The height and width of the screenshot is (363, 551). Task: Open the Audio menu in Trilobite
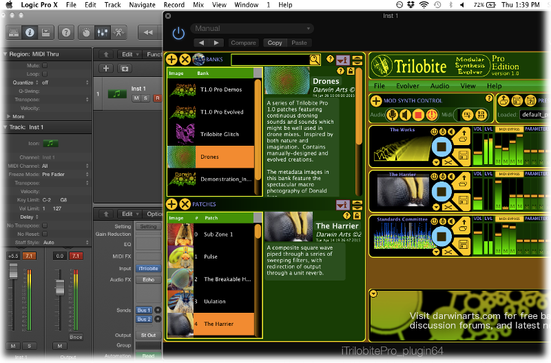pyautogui.click(x=439, y=86)
